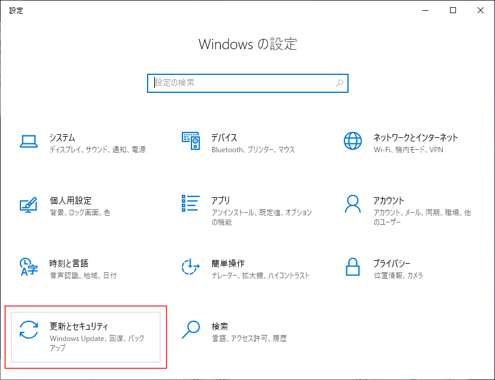Open the 簡単操作 title

point(228,263)
